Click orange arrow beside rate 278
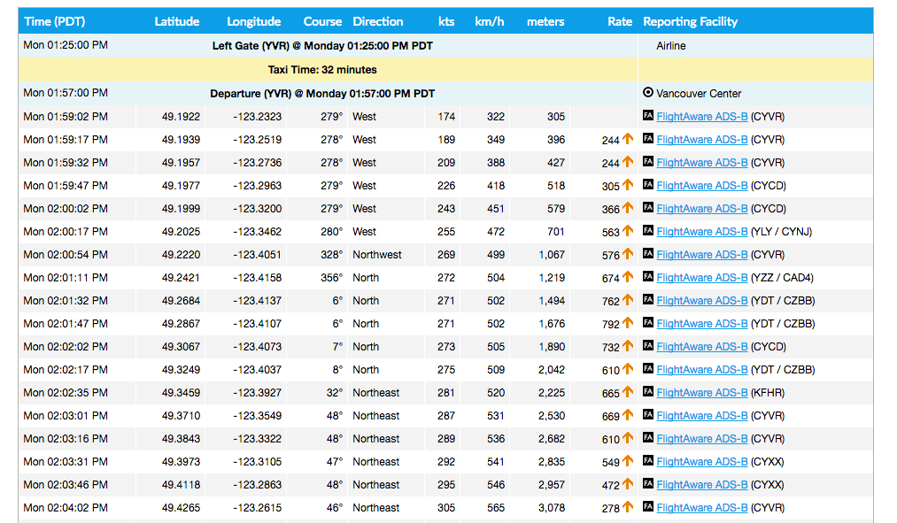This screenshot has height=523, width=897. [x=628, y=507]
